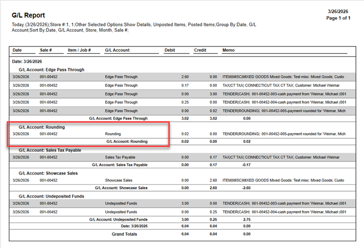Click the Showcase Sales group header
This screenshot has height=248, width=364.
click(x=48, y=173)
